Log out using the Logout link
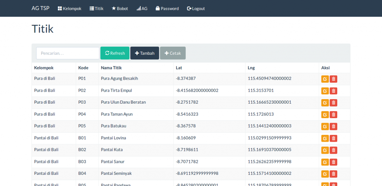Viewport: 382px width, 186px height. pyautogui.click(x=196, y=9)
